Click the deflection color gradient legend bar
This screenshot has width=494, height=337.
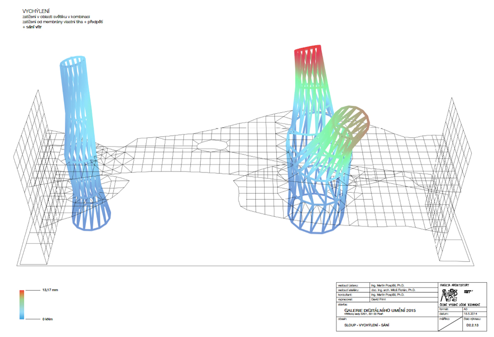click(x=21, y=304)
